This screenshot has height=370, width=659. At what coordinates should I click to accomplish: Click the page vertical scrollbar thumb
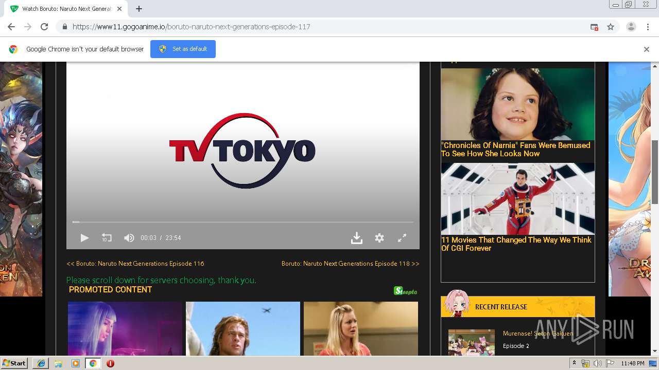655,172
